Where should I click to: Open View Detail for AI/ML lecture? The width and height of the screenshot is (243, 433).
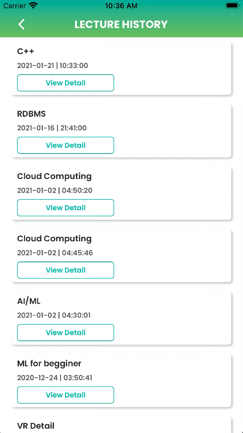(x=65, y=333)
